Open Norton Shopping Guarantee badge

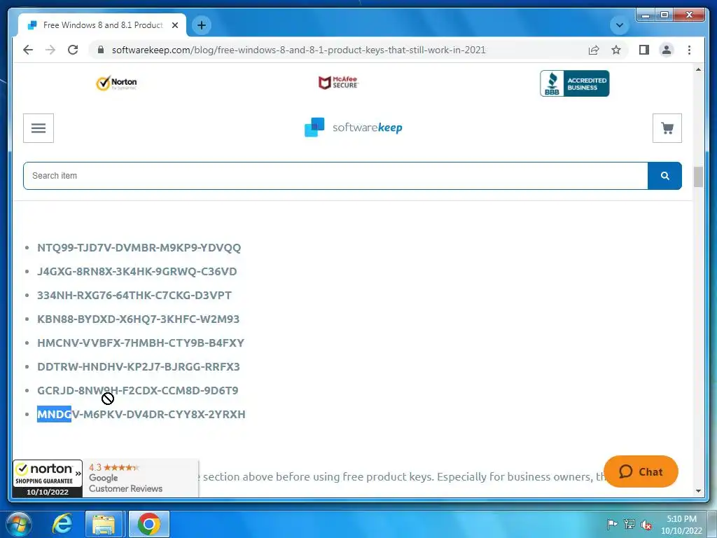(x=48, y=479)
